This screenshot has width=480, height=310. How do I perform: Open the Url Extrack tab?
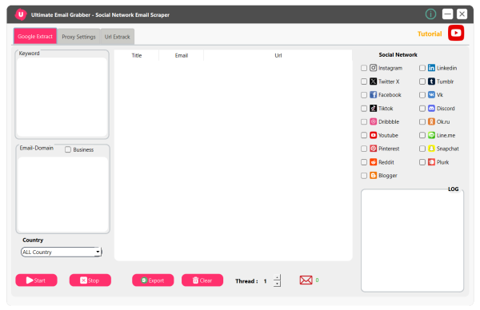coord(118,37)
